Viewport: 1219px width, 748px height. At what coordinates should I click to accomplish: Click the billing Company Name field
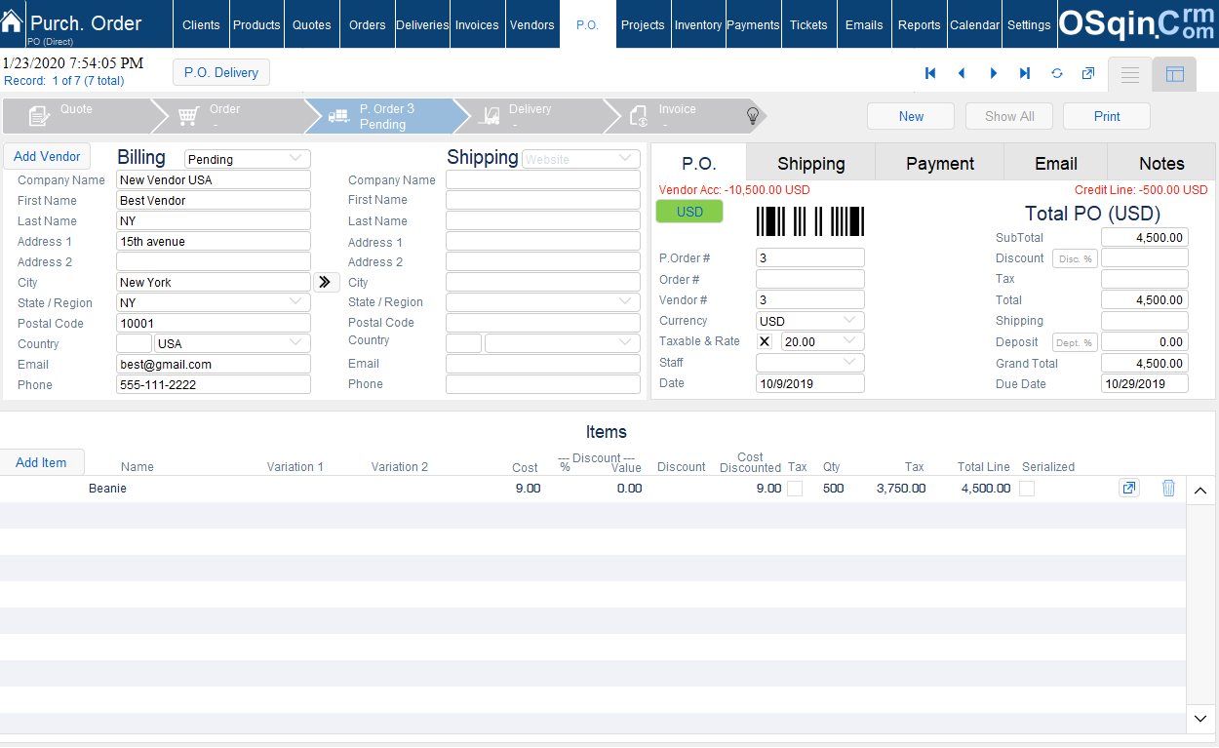click(x=214, y=179)
